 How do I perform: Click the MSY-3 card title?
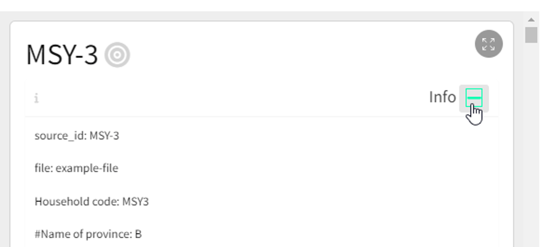coord(62,55)
